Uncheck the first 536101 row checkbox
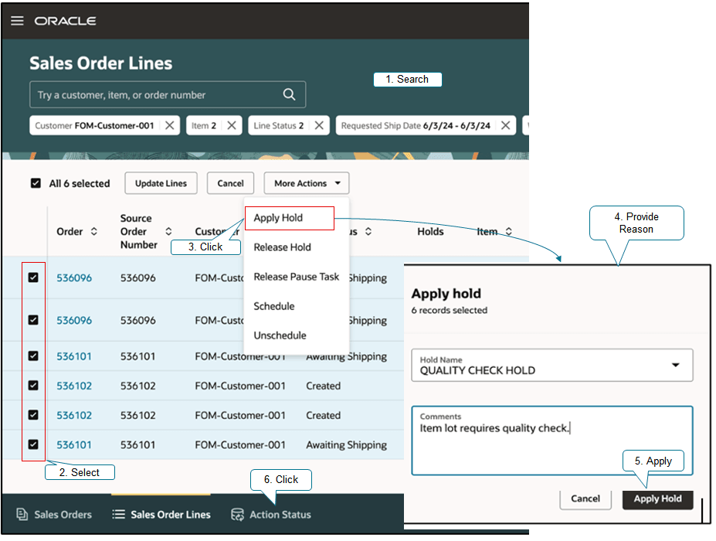 point(33,356)
